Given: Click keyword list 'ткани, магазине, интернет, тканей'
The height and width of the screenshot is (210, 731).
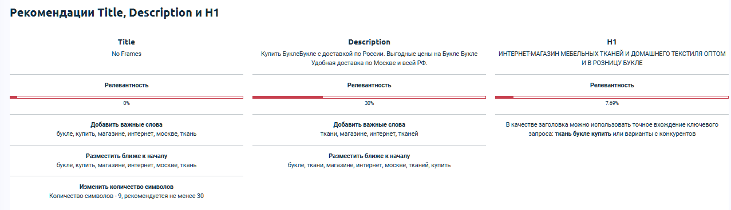Looking at the screenshot, I should (x=369, y=134).
